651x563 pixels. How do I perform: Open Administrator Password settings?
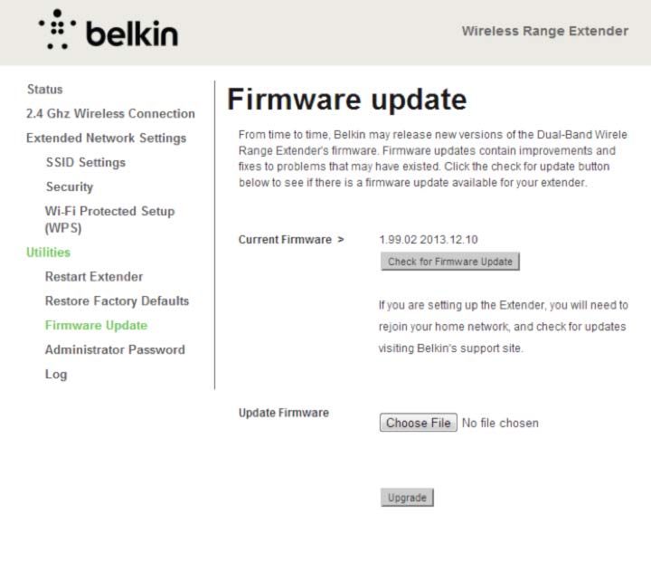tap(115, 350)
